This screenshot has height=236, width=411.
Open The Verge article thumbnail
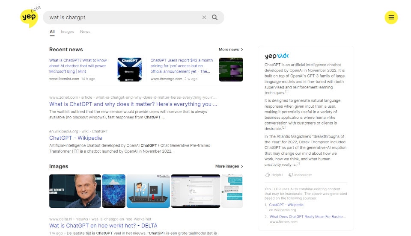(231, 70)
